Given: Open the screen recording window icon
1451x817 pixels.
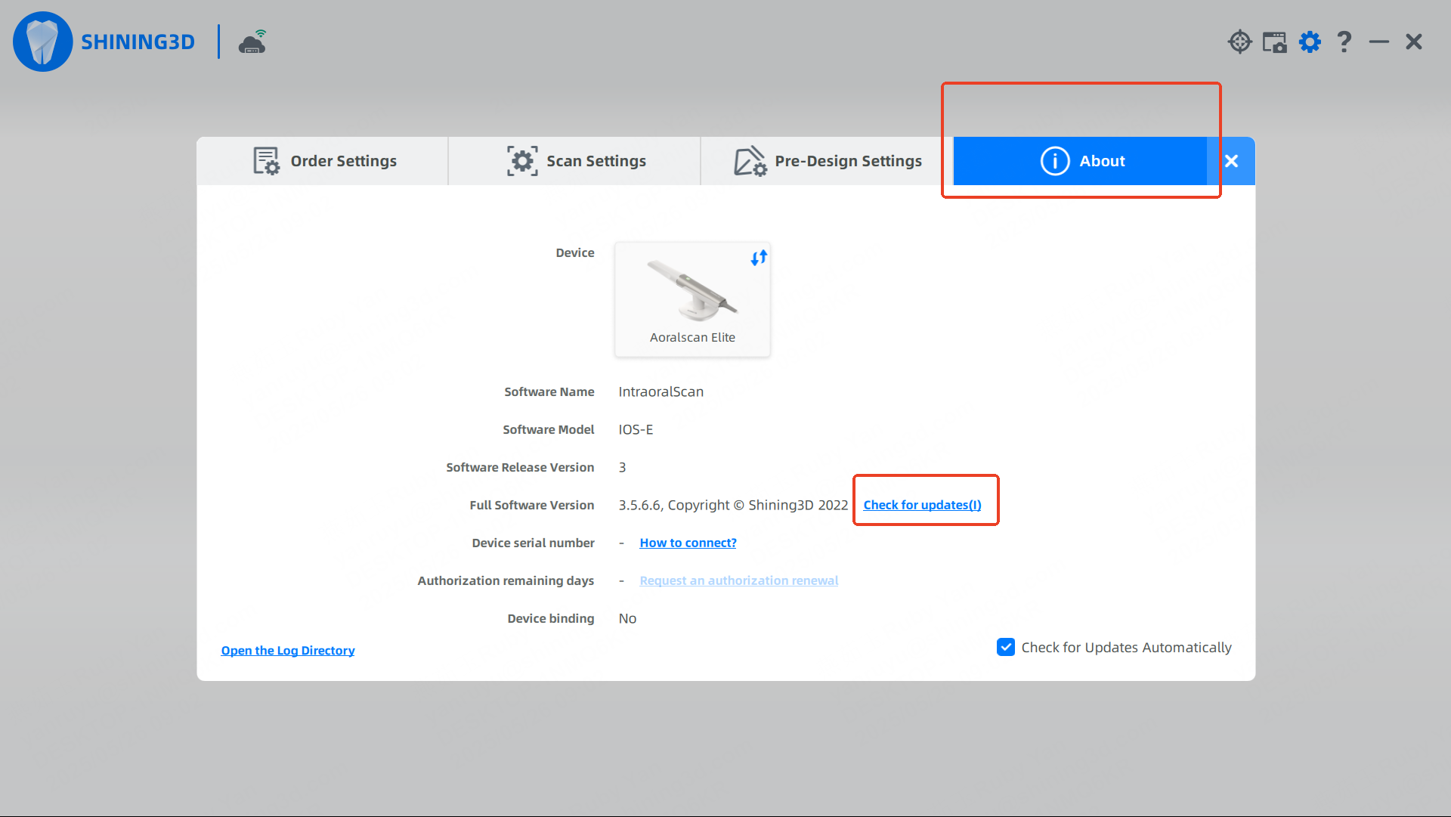Looking at the screenshot, I should (1274, 42).
